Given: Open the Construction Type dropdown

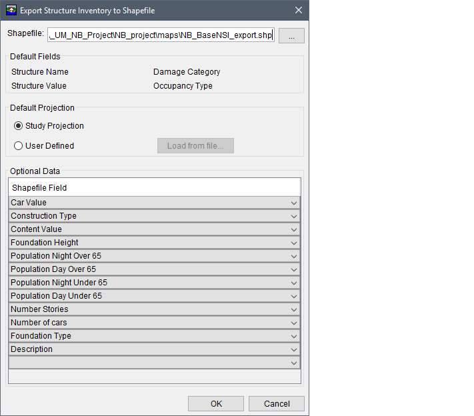Looking at the screenshot, I should pos(155,216).
